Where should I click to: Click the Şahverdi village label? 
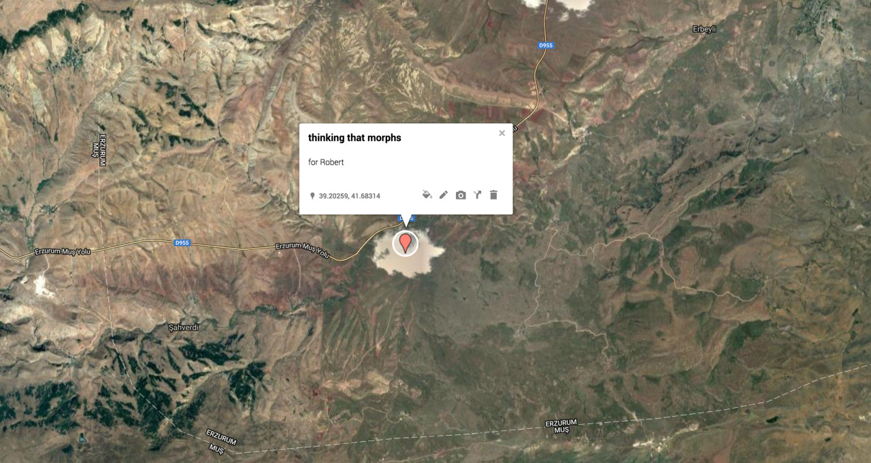(x=184, y=328)
